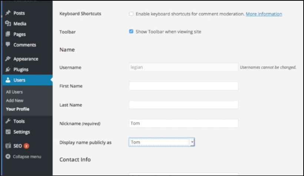Open the Settings sliders icon

8,132
